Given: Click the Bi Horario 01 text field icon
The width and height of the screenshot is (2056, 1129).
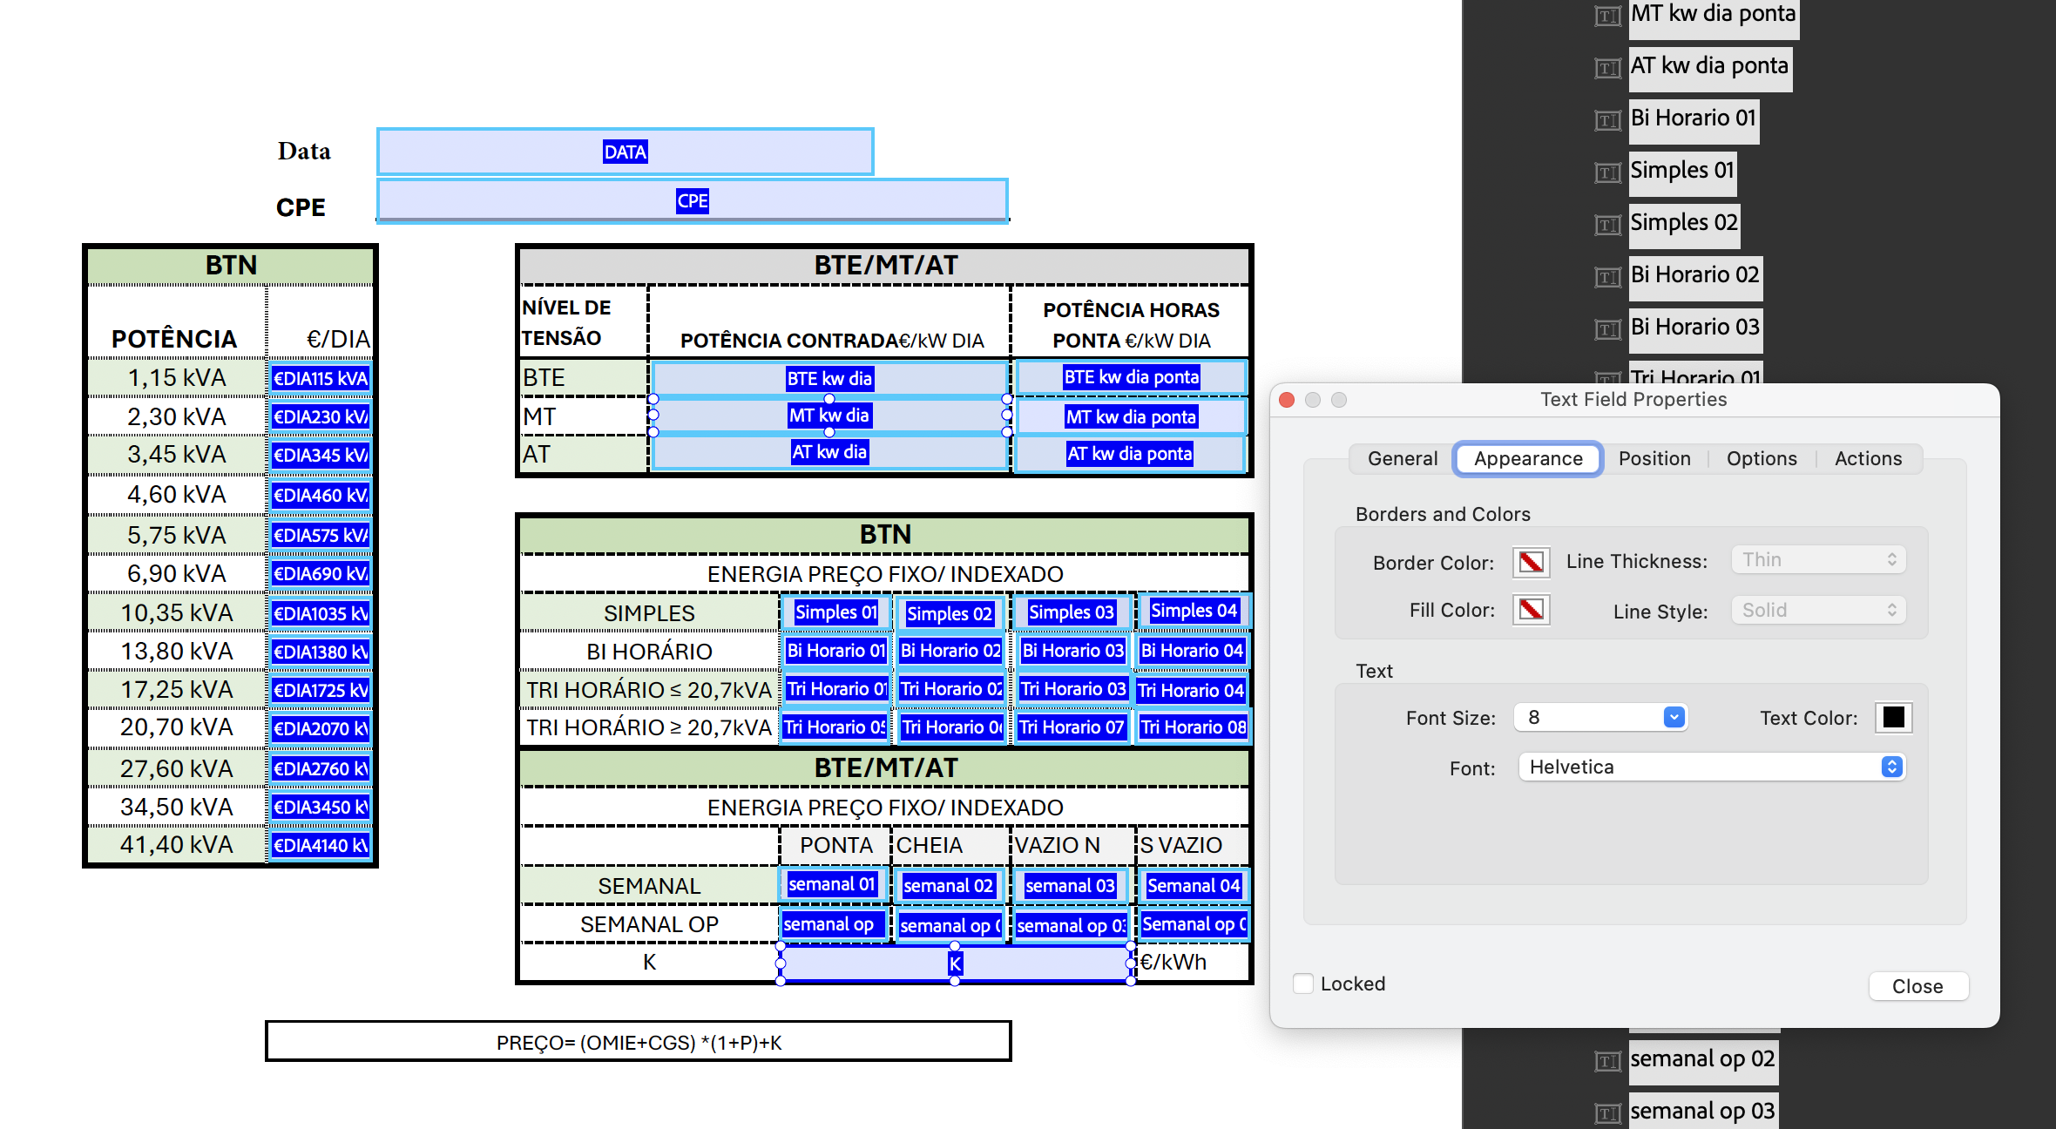Looking at the screenshot, I should [1607, 118].
